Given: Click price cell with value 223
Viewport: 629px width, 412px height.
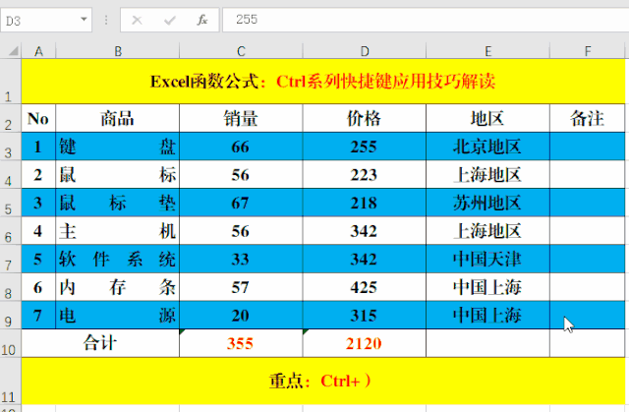Looking at the screenshot, I should click(x=365, y=174).
